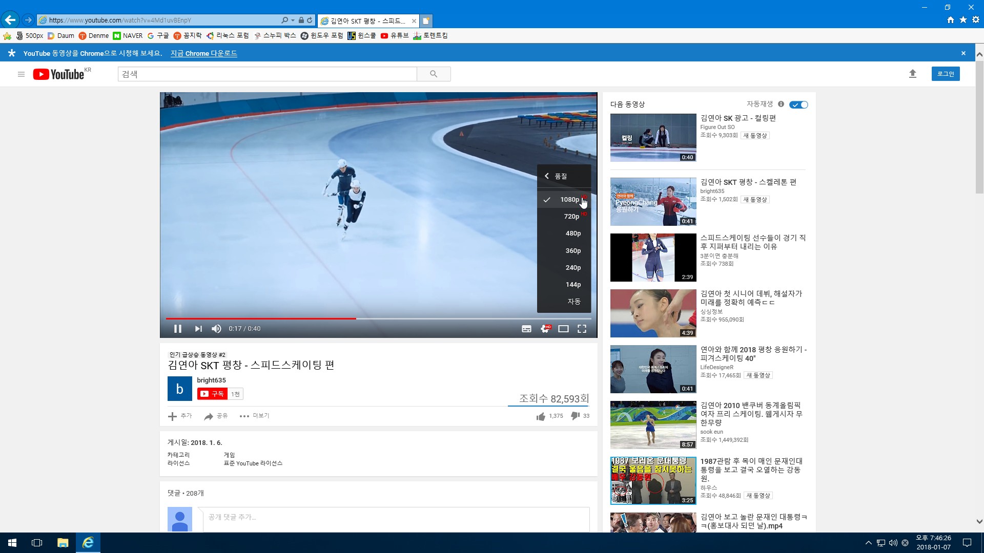The height and width of the screenshot is (553, 984).
Task: Open address bar autocomplete dropdown arrow
Action: click(x=293, y=20)
